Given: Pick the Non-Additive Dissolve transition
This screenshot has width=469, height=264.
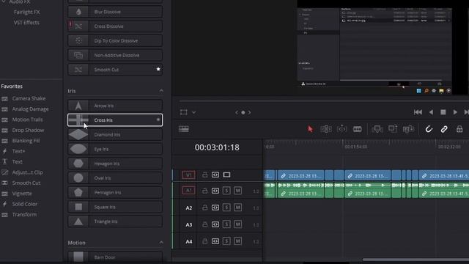Looking at the screenshot, I should click(x=115, y=55).
